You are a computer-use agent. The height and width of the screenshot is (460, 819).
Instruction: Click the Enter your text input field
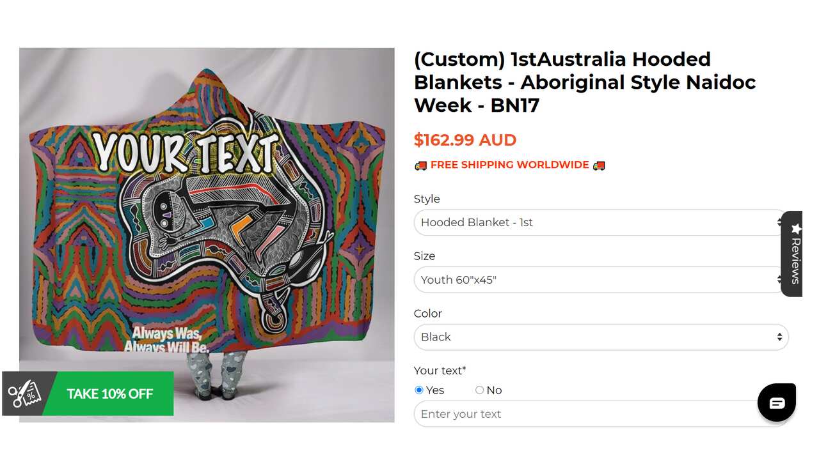600,414
